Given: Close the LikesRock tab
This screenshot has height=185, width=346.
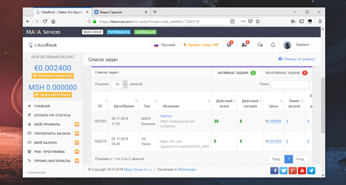Looking at the screenshot, I should pyautogui.click(x=87, y=12).
